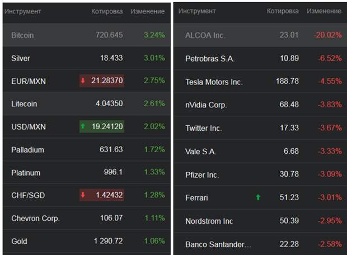The height and width of the screenshot is (255, 347).
Task: Click the Banco Santander row
Action: 218,244
